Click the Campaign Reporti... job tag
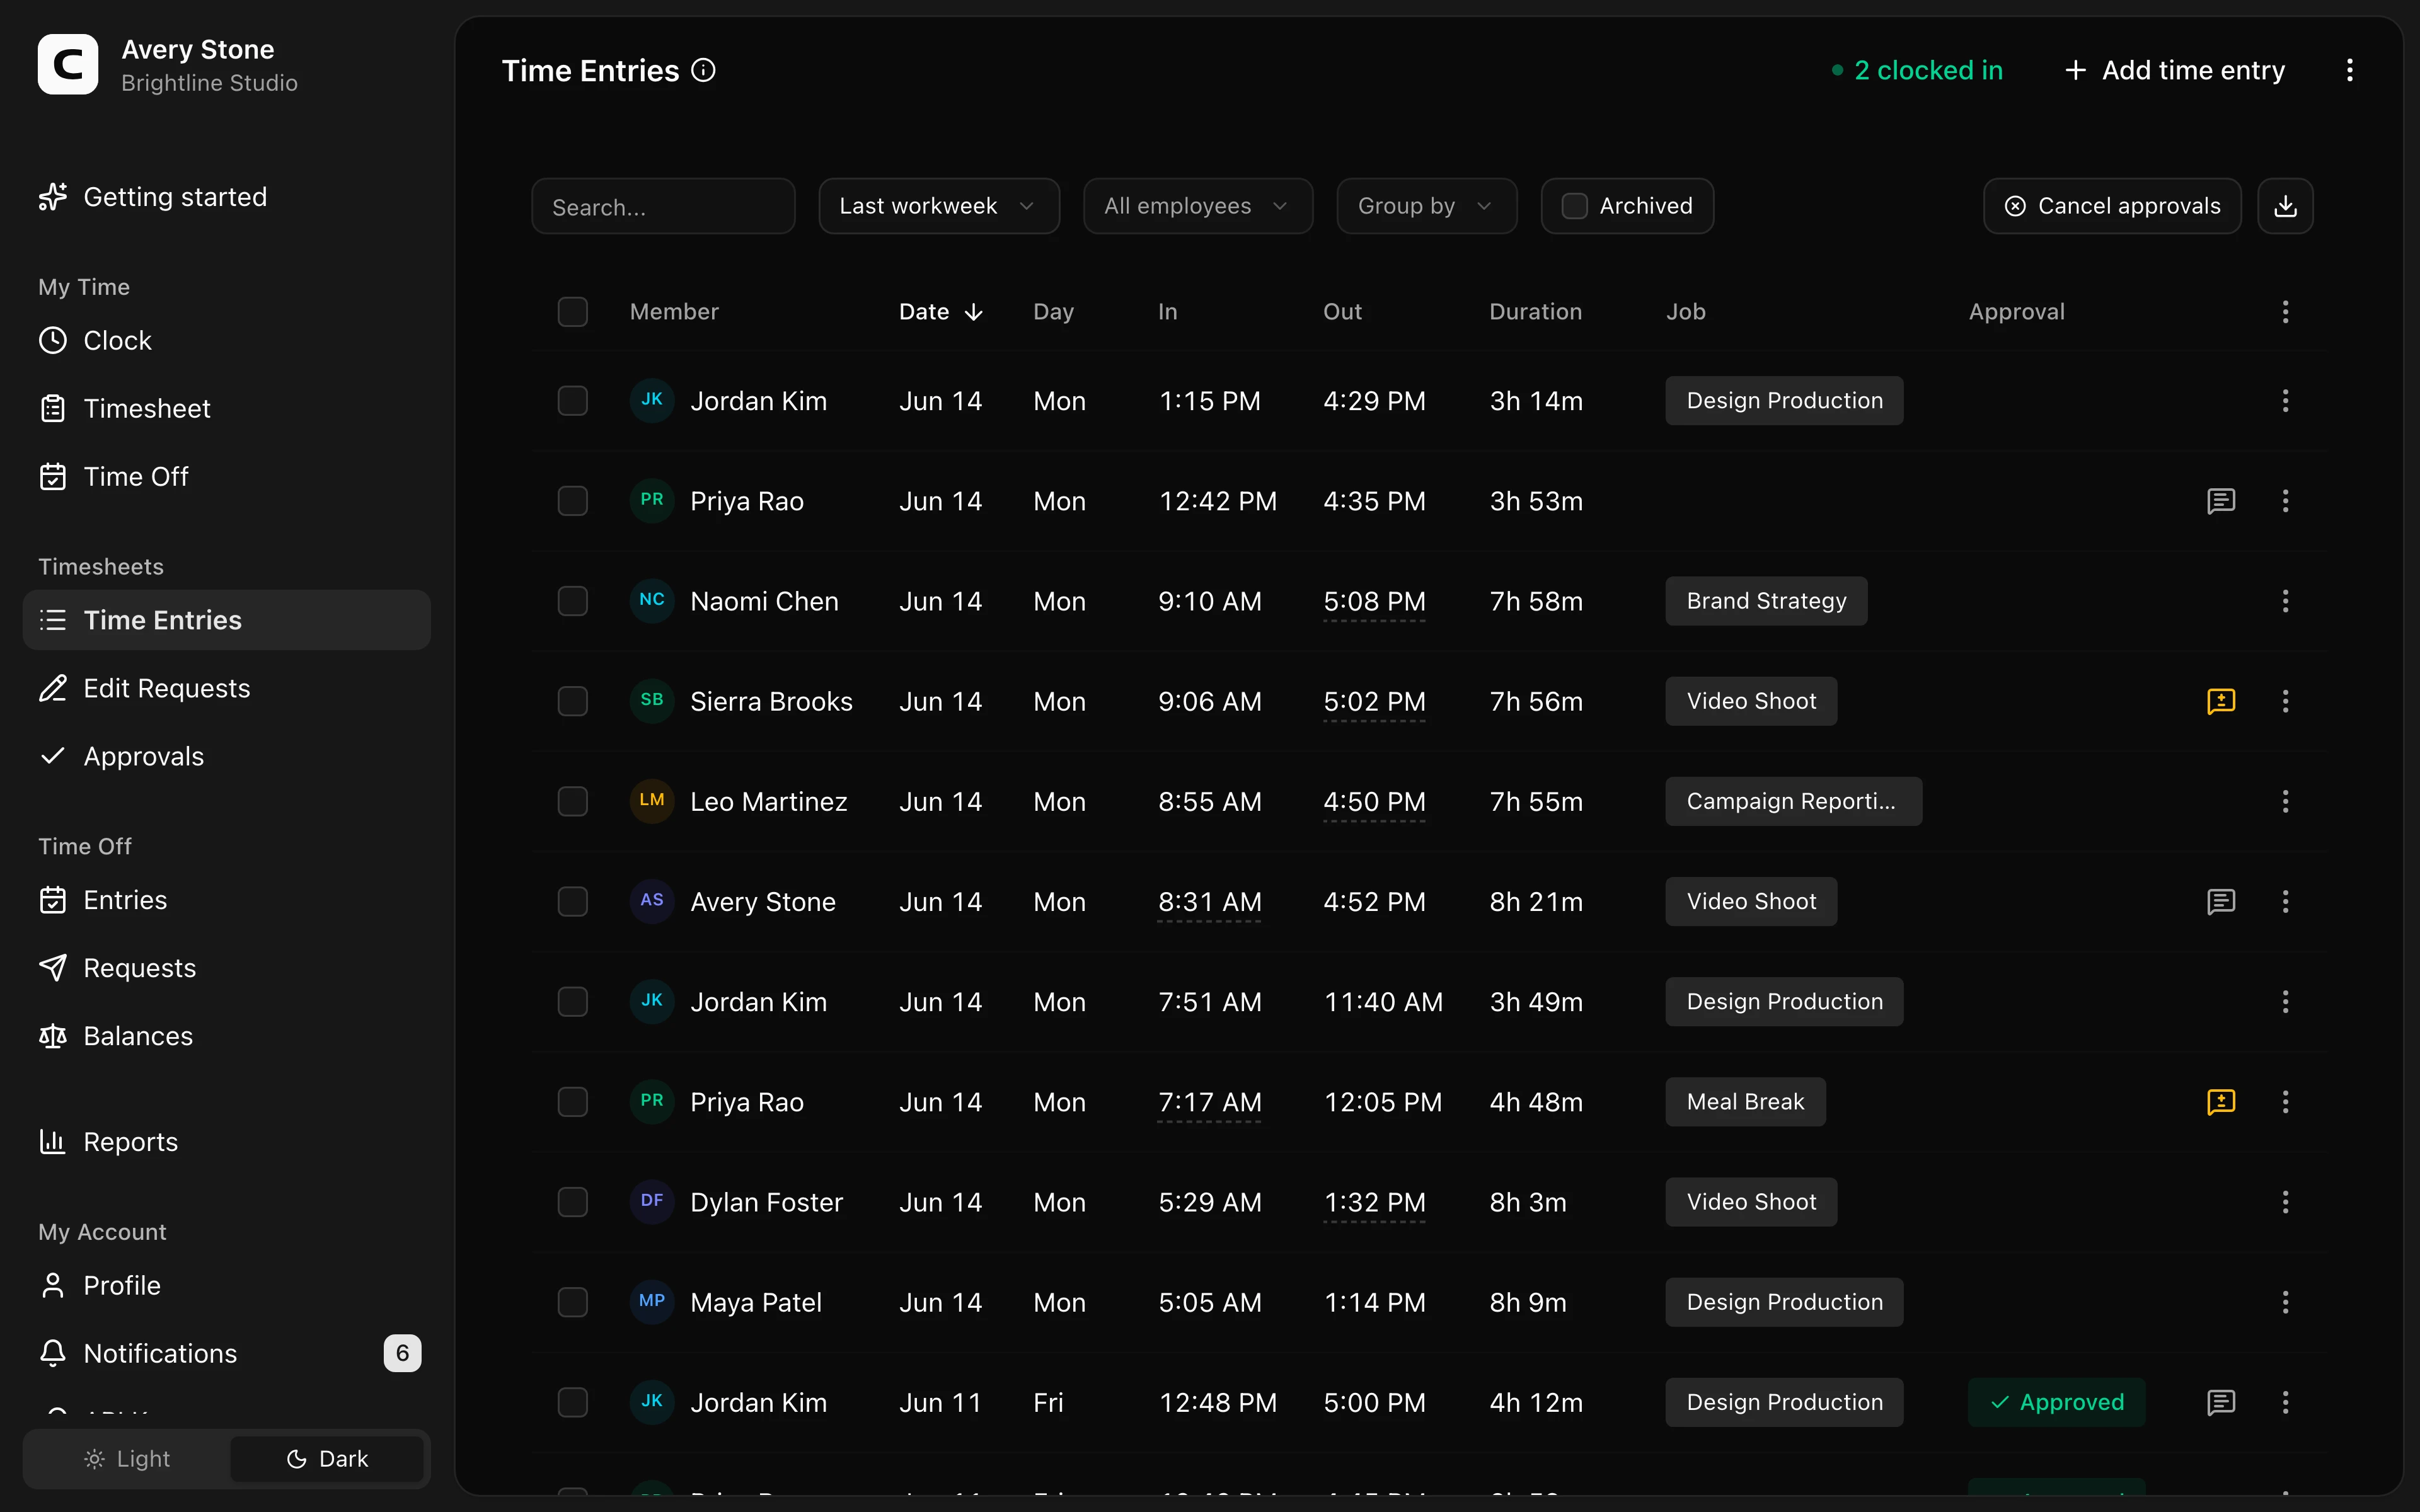This screenshot has height=1512, width=2420. point(1793,801)
